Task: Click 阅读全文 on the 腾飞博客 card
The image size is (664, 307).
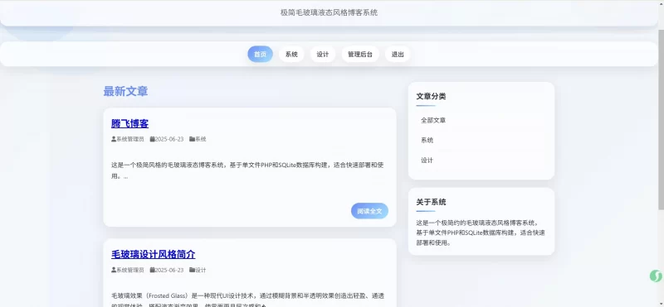Action: (369, 211)
